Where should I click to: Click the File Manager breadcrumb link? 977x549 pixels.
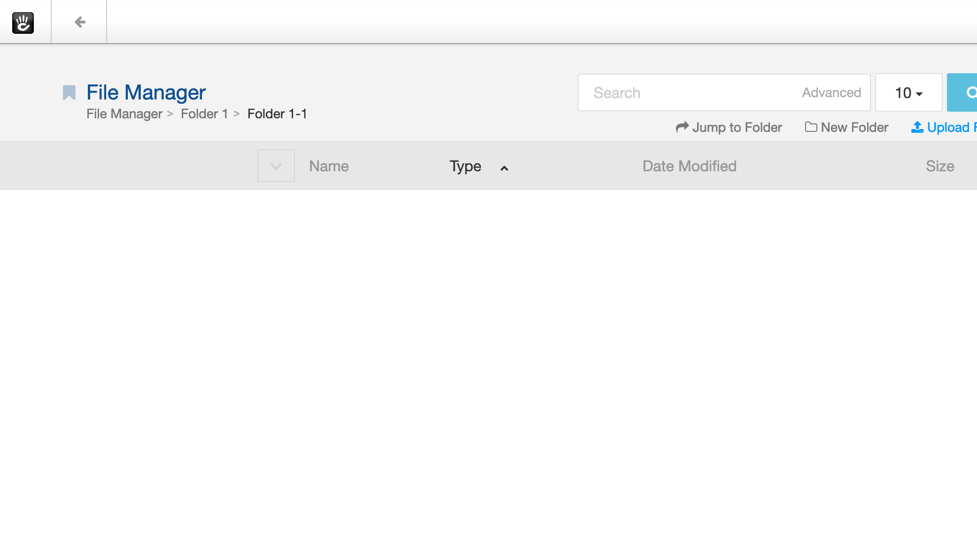coord(124,114)
